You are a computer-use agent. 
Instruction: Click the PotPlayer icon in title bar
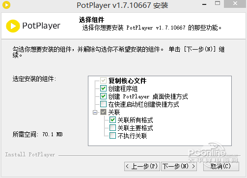click(x=6, y=5)
